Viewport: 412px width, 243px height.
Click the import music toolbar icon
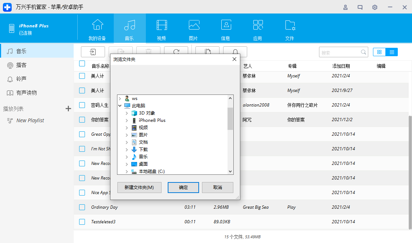tap(93, 52)
